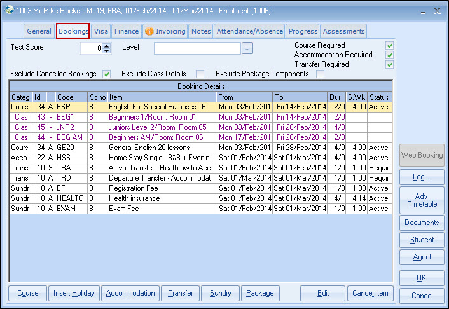Enable Exclude Class Details checkbox
The image size is (449, 309).
tap(200, 74)
